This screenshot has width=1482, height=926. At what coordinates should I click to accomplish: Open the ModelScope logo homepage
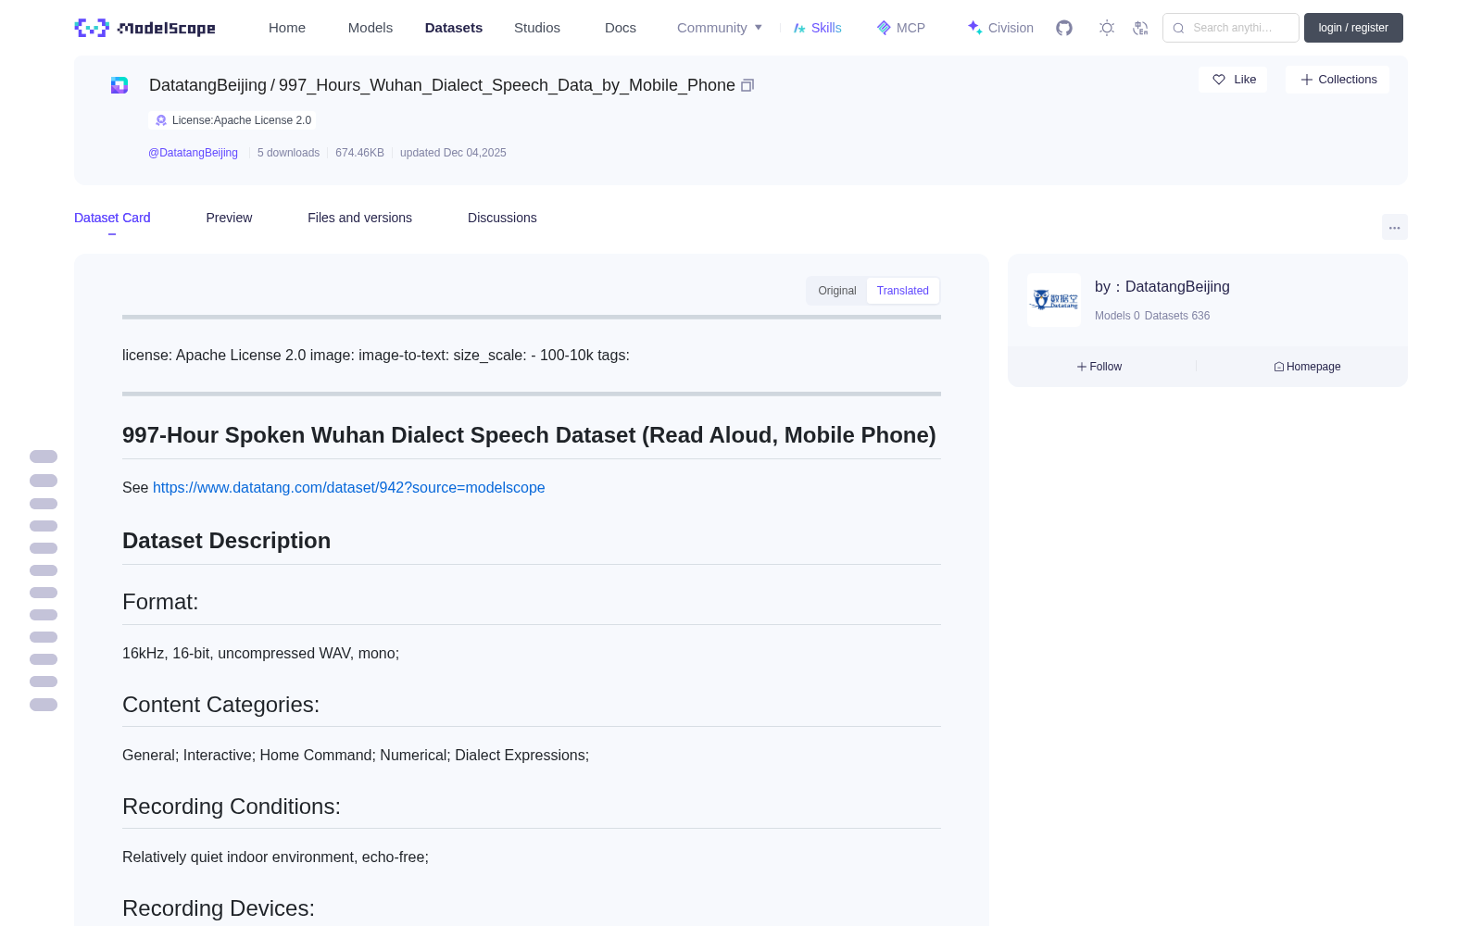tap(145, 28)
